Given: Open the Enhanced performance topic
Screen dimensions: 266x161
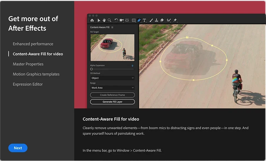Looking at the screenshot, I should [x=33, y=44].
